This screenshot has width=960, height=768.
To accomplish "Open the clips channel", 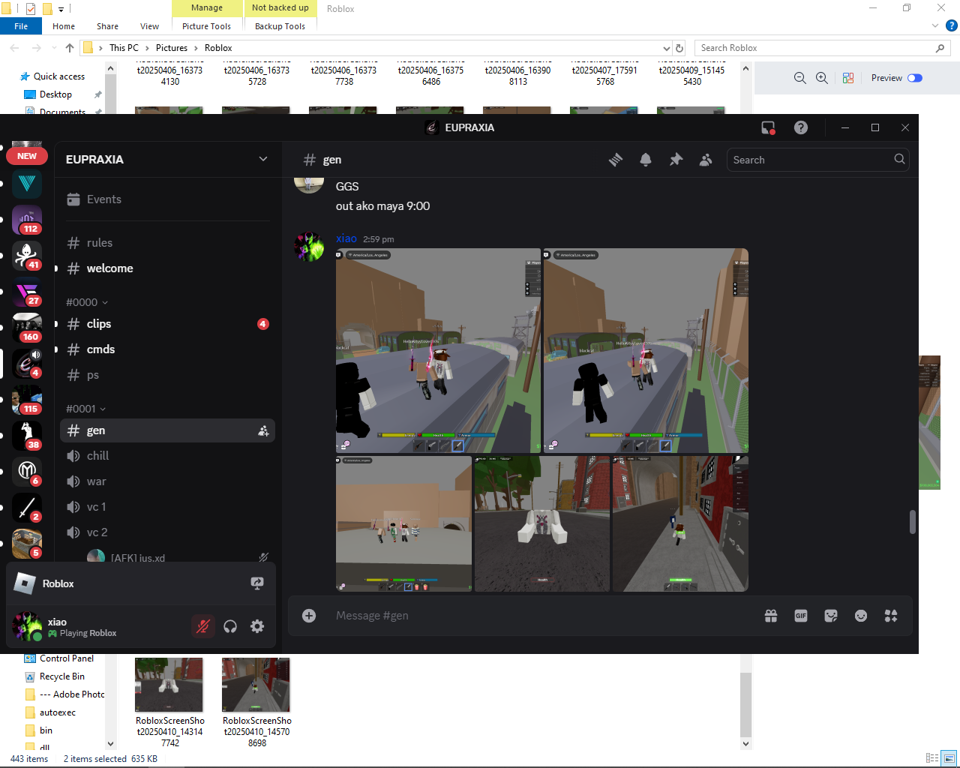I will [167, 324].
